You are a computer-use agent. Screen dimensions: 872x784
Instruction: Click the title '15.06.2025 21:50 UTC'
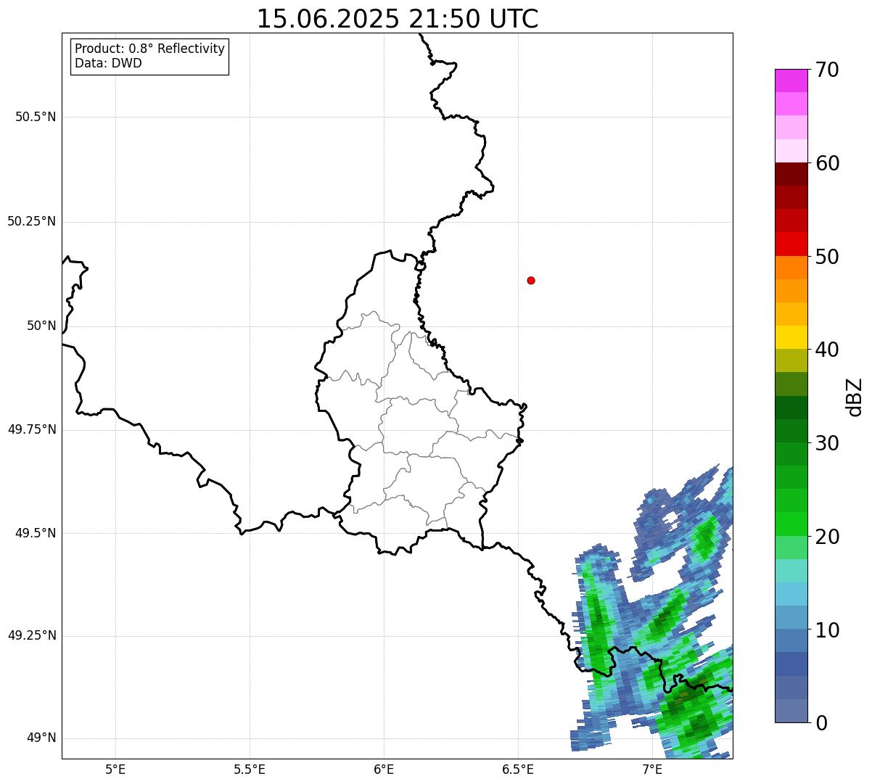click(398, 19)
